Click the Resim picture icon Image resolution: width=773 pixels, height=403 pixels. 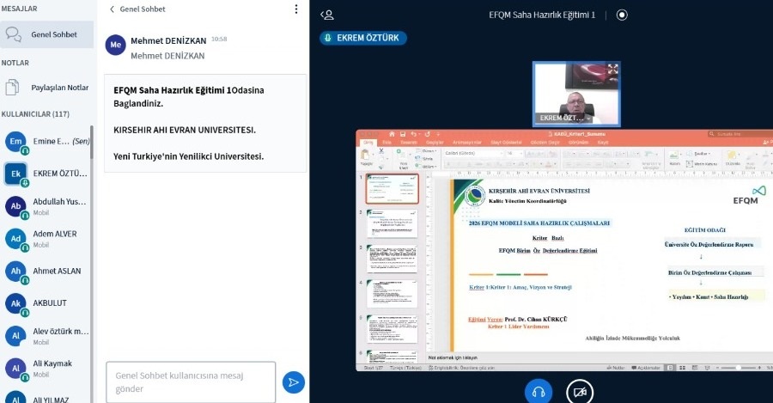(674, 155)
